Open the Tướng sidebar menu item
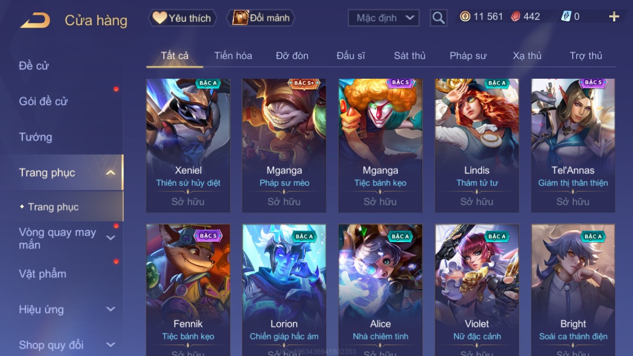This screenshot has height=356, width=633. pyautogui.click(x=36, y=137)
